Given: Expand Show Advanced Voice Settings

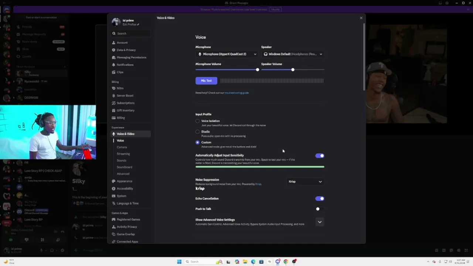Looking at the screenshot, I should (x=320, y=222).
